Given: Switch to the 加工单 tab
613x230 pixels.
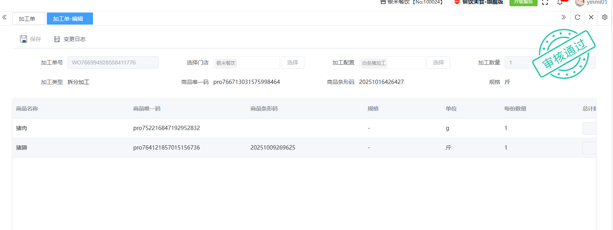Looking at the screenshot, I should click(x=27, y=19).
